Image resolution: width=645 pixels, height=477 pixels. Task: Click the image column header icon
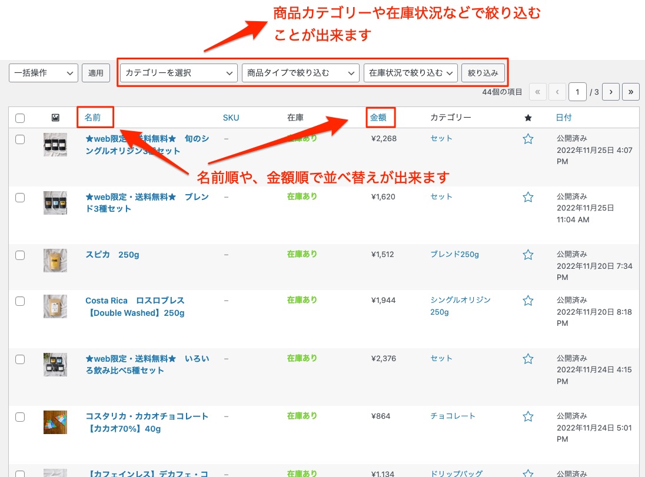pyautogui.click(x=55, y=118)
